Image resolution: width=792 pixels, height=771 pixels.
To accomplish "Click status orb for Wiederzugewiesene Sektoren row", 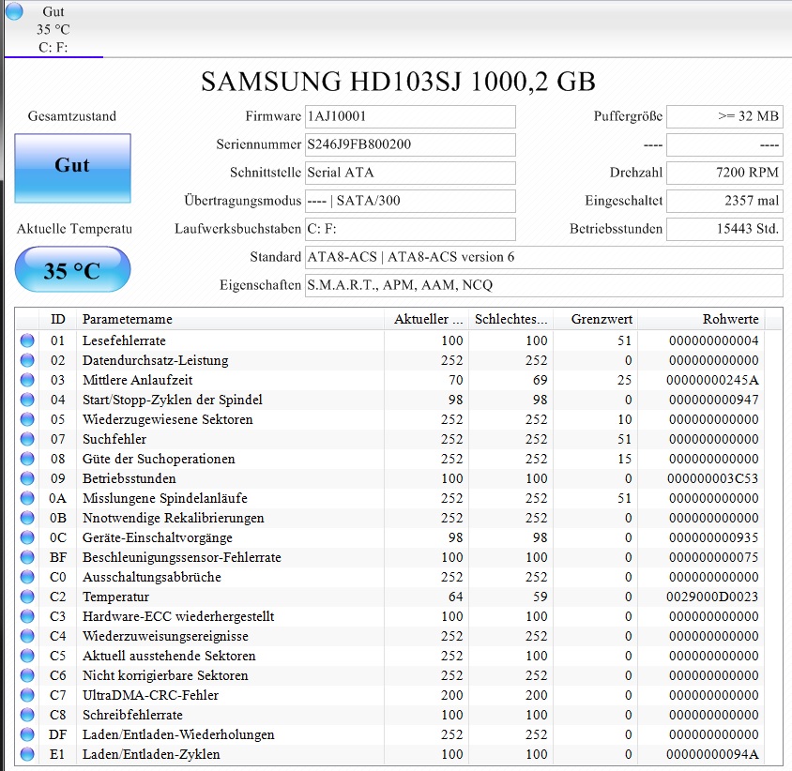I will point(27,419).
